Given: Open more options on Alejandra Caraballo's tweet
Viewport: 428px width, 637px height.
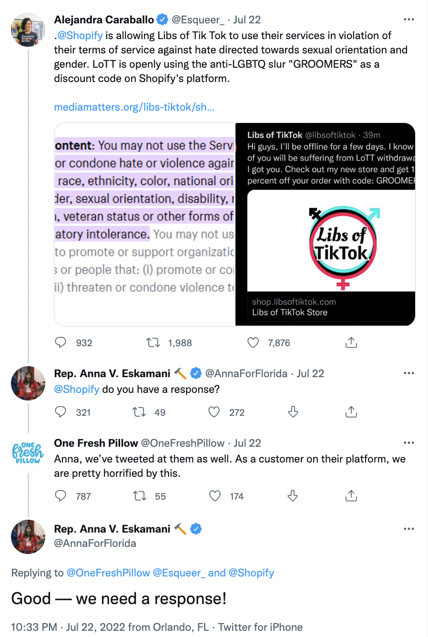Looking at the screenshot, I should tap(409, 20).
